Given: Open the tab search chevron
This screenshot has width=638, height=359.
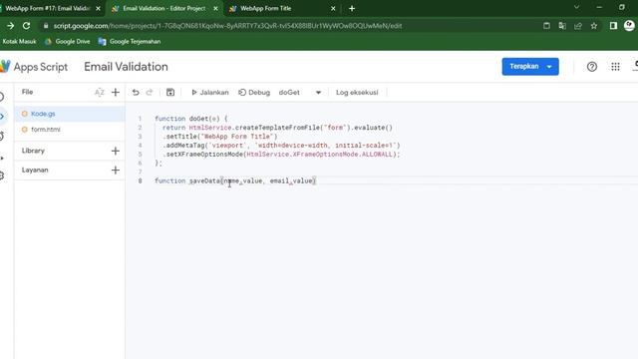Looking at the screenshot, I should click(x=576, y=7).
